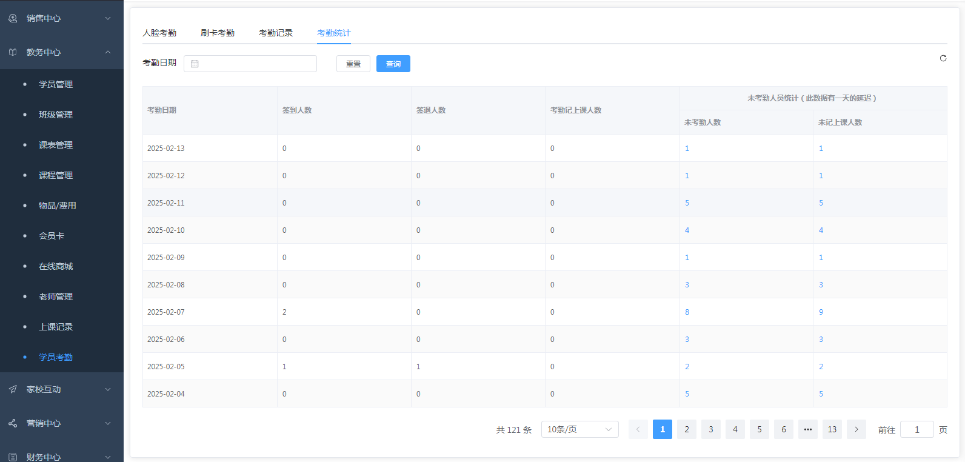
Task: Click 签到人数 value 2 for 2025-02-07
Action: pos(284,312)
